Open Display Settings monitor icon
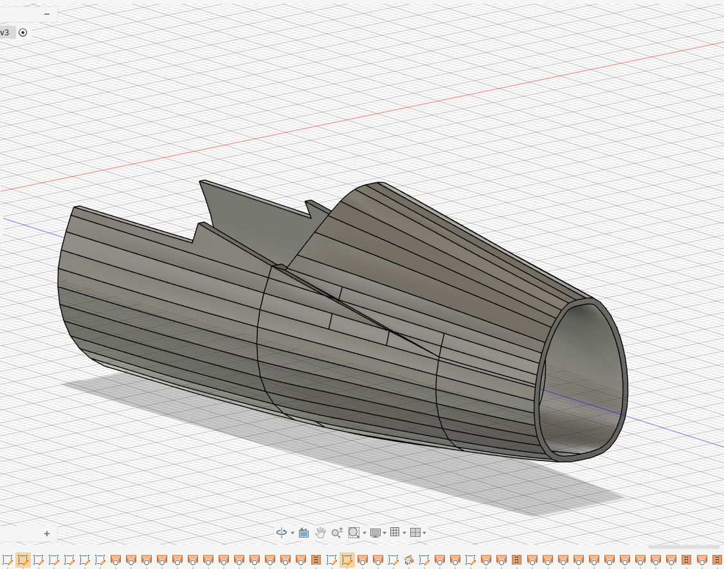This screenshot has height=569, width=724. [x=376, y=533]
